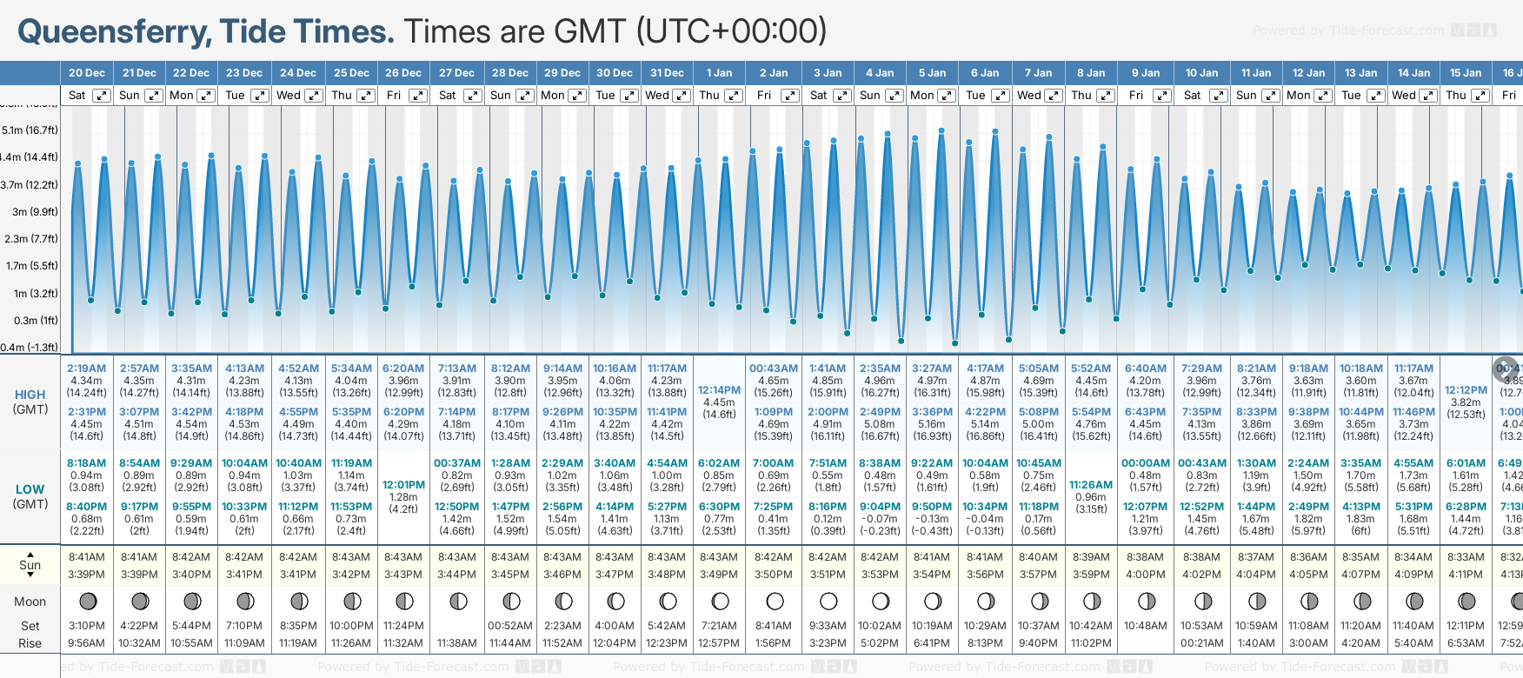Expand the Thu 1 Jan day view
1523x678 pixels.
[x=734, y=96]
